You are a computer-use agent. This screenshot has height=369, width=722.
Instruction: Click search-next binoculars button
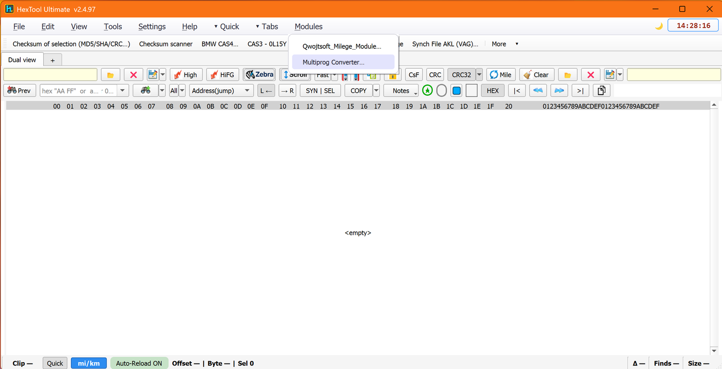click(x=146, y=91)
